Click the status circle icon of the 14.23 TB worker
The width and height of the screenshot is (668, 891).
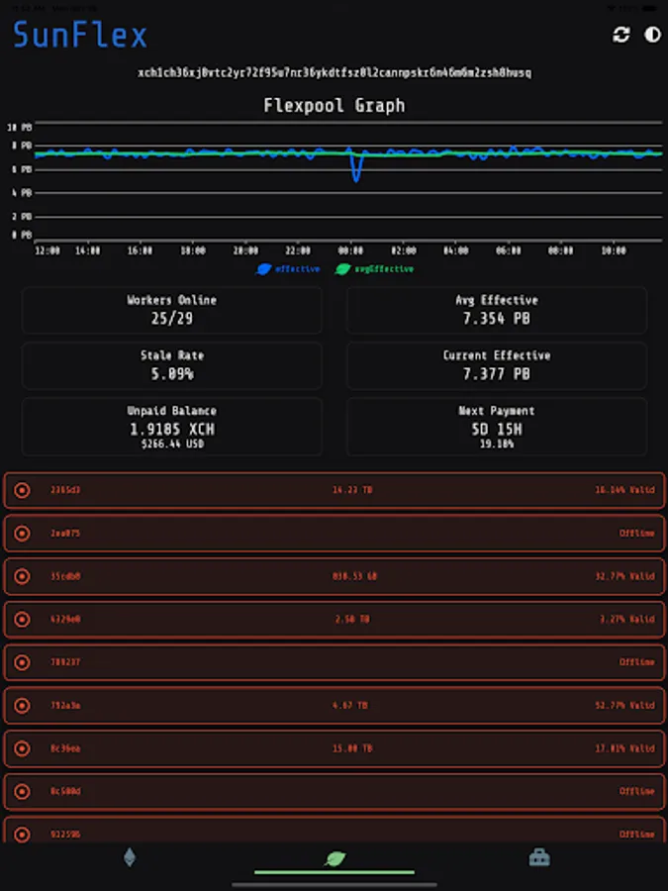[22, 490]
